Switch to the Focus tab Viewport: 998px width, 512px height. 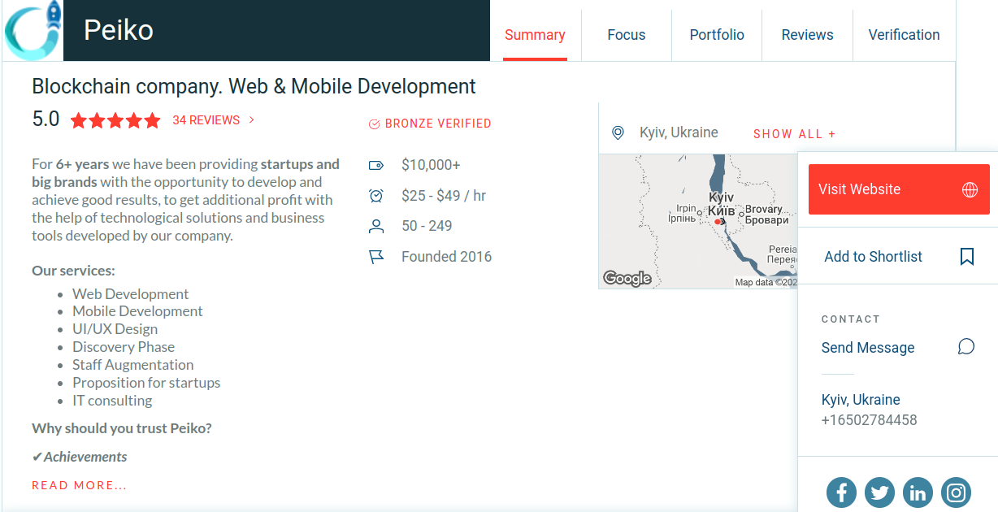pyautogui.click(x=627, y=35)
